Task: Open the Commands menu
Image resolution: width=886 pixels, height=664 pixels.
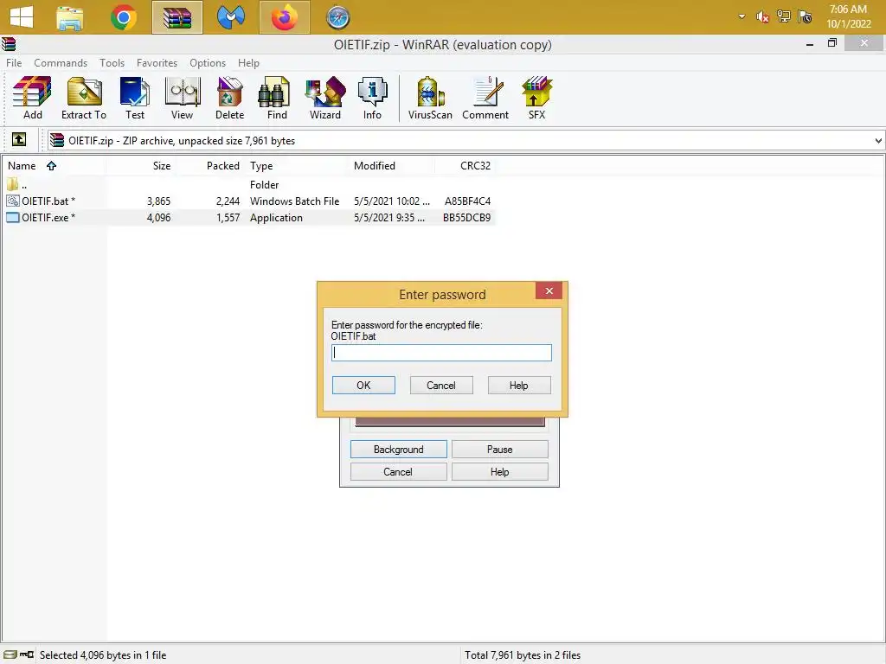Action: point(61,62)
